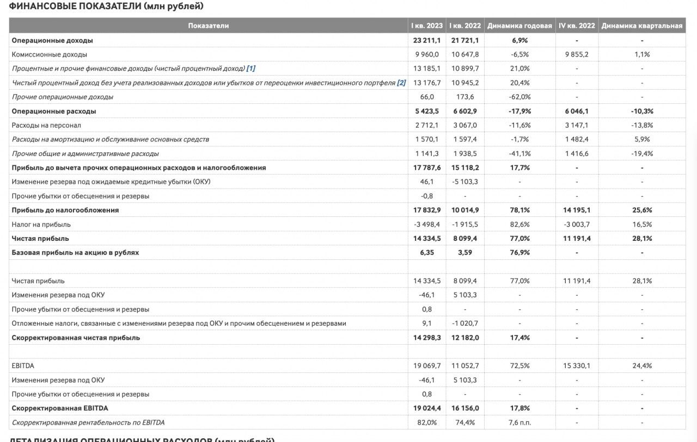Click the value 6,35

point(427,252)
